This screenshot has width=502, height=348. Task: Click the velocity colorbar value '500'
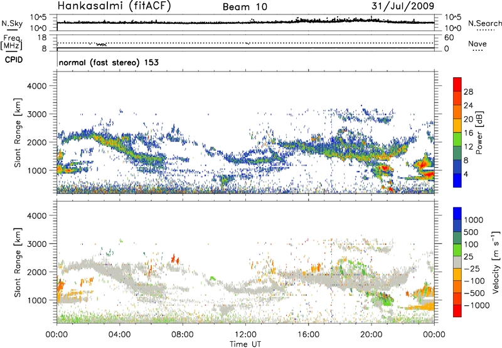(471, 232)
